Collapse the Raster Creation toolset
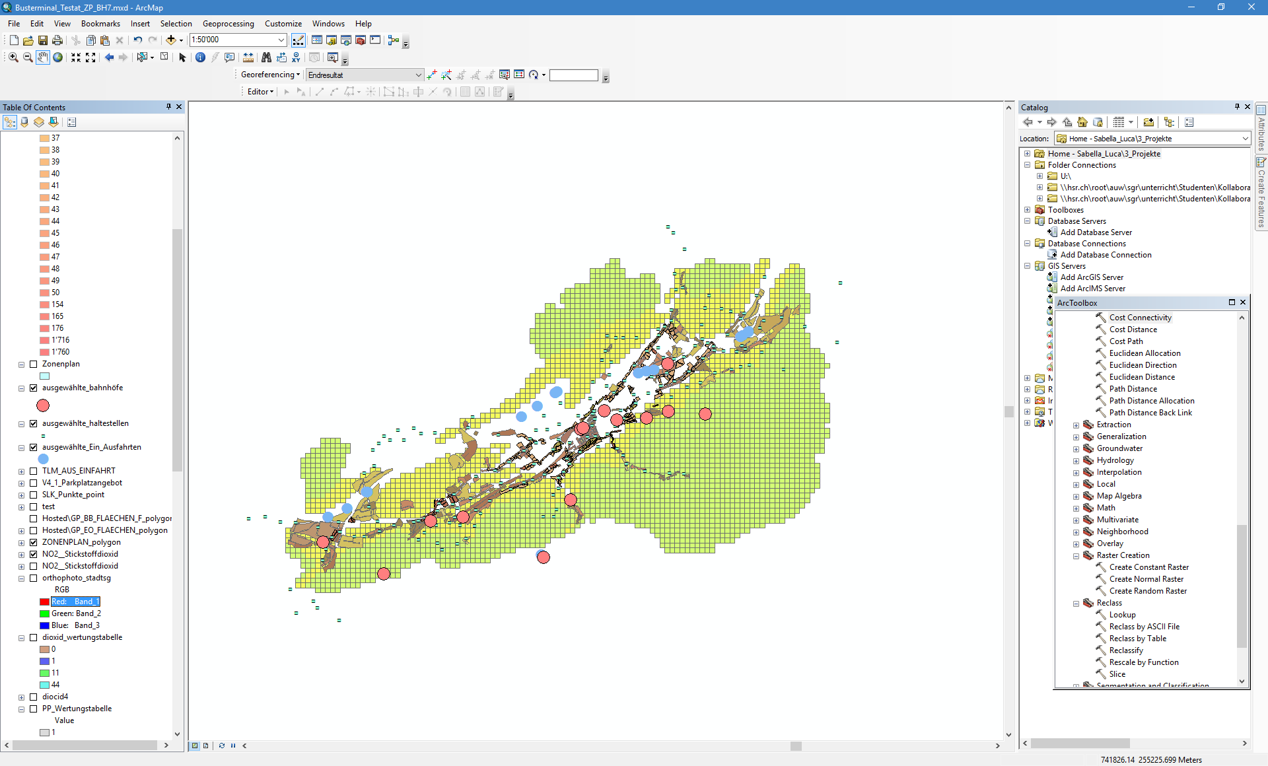 1076,556
